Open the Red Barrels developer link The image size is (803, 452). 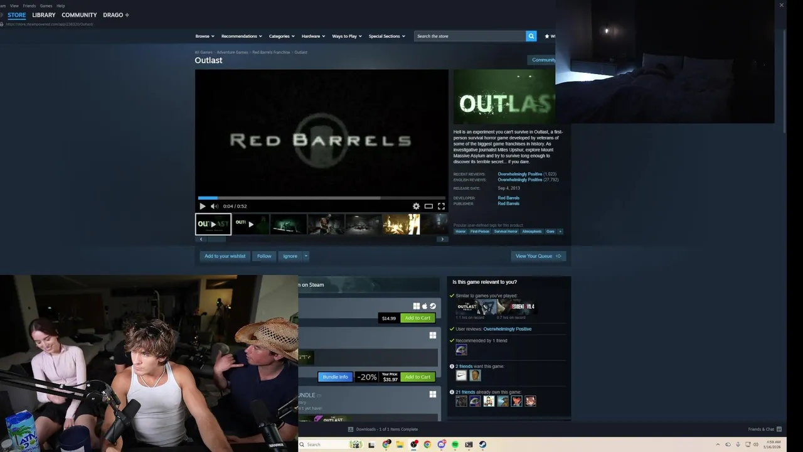click(509, 198)
